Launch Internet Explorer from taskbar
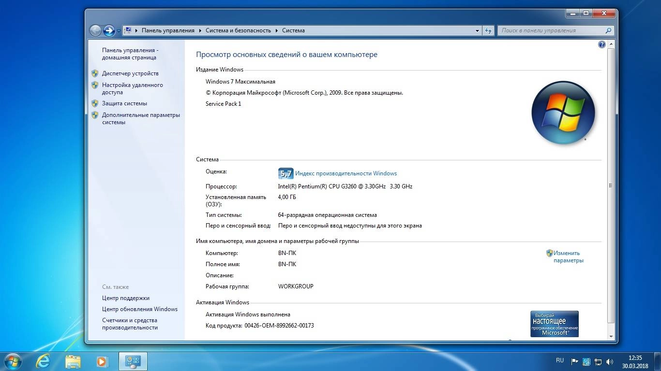Viewport: 661px width, 371px height. pos(43,361)
